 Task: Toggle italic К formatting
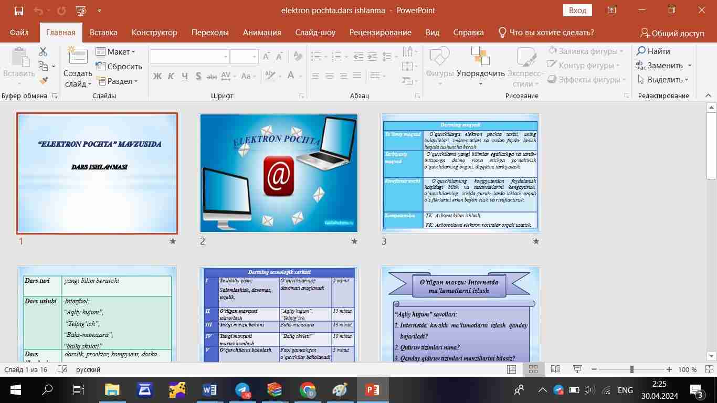coord(171,77)
